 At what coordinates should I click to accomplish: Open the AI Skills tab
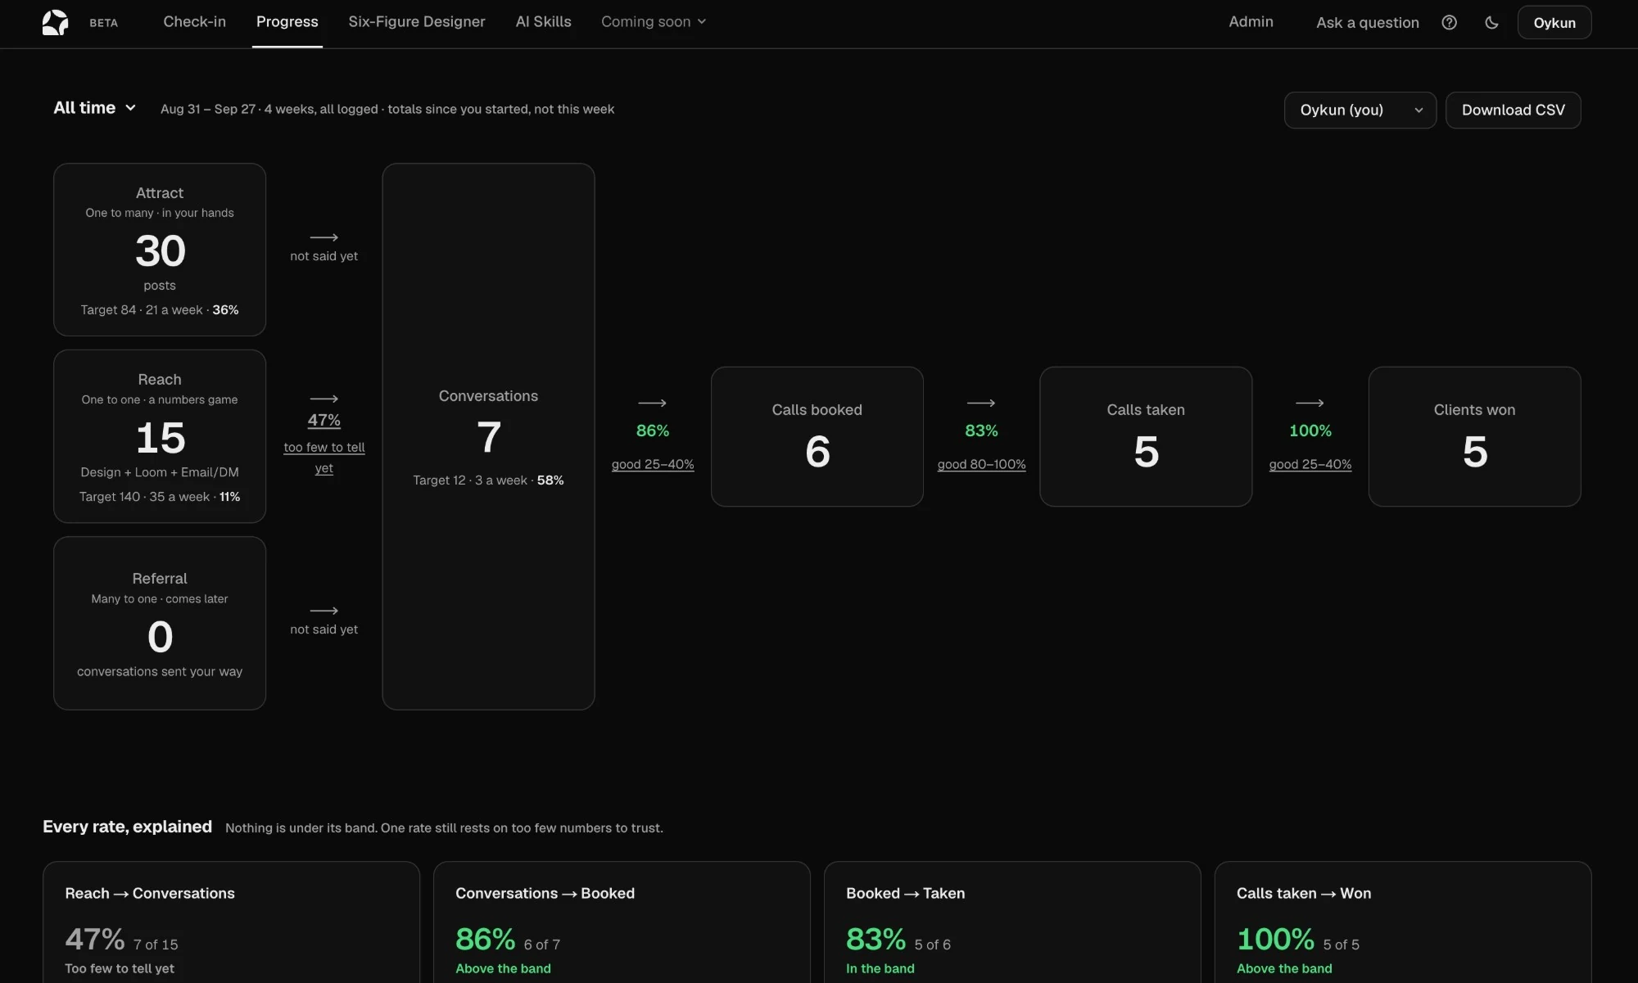(x=543, y=22)
